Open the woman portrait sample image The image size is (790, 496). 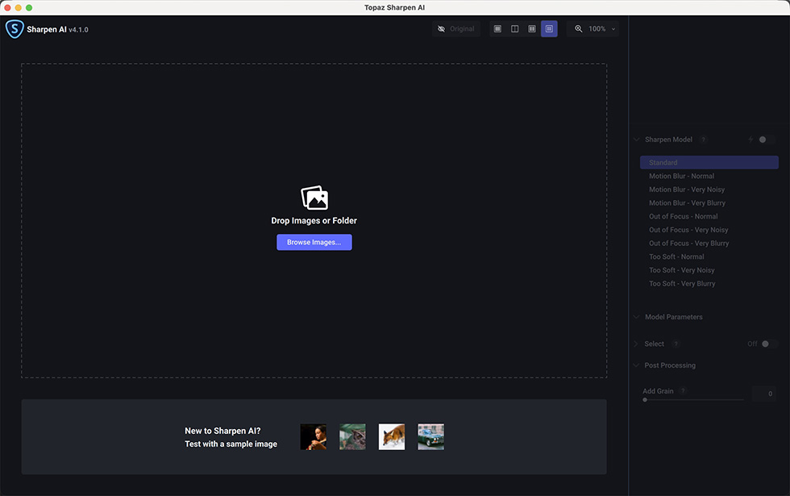[x=313, y=436]
